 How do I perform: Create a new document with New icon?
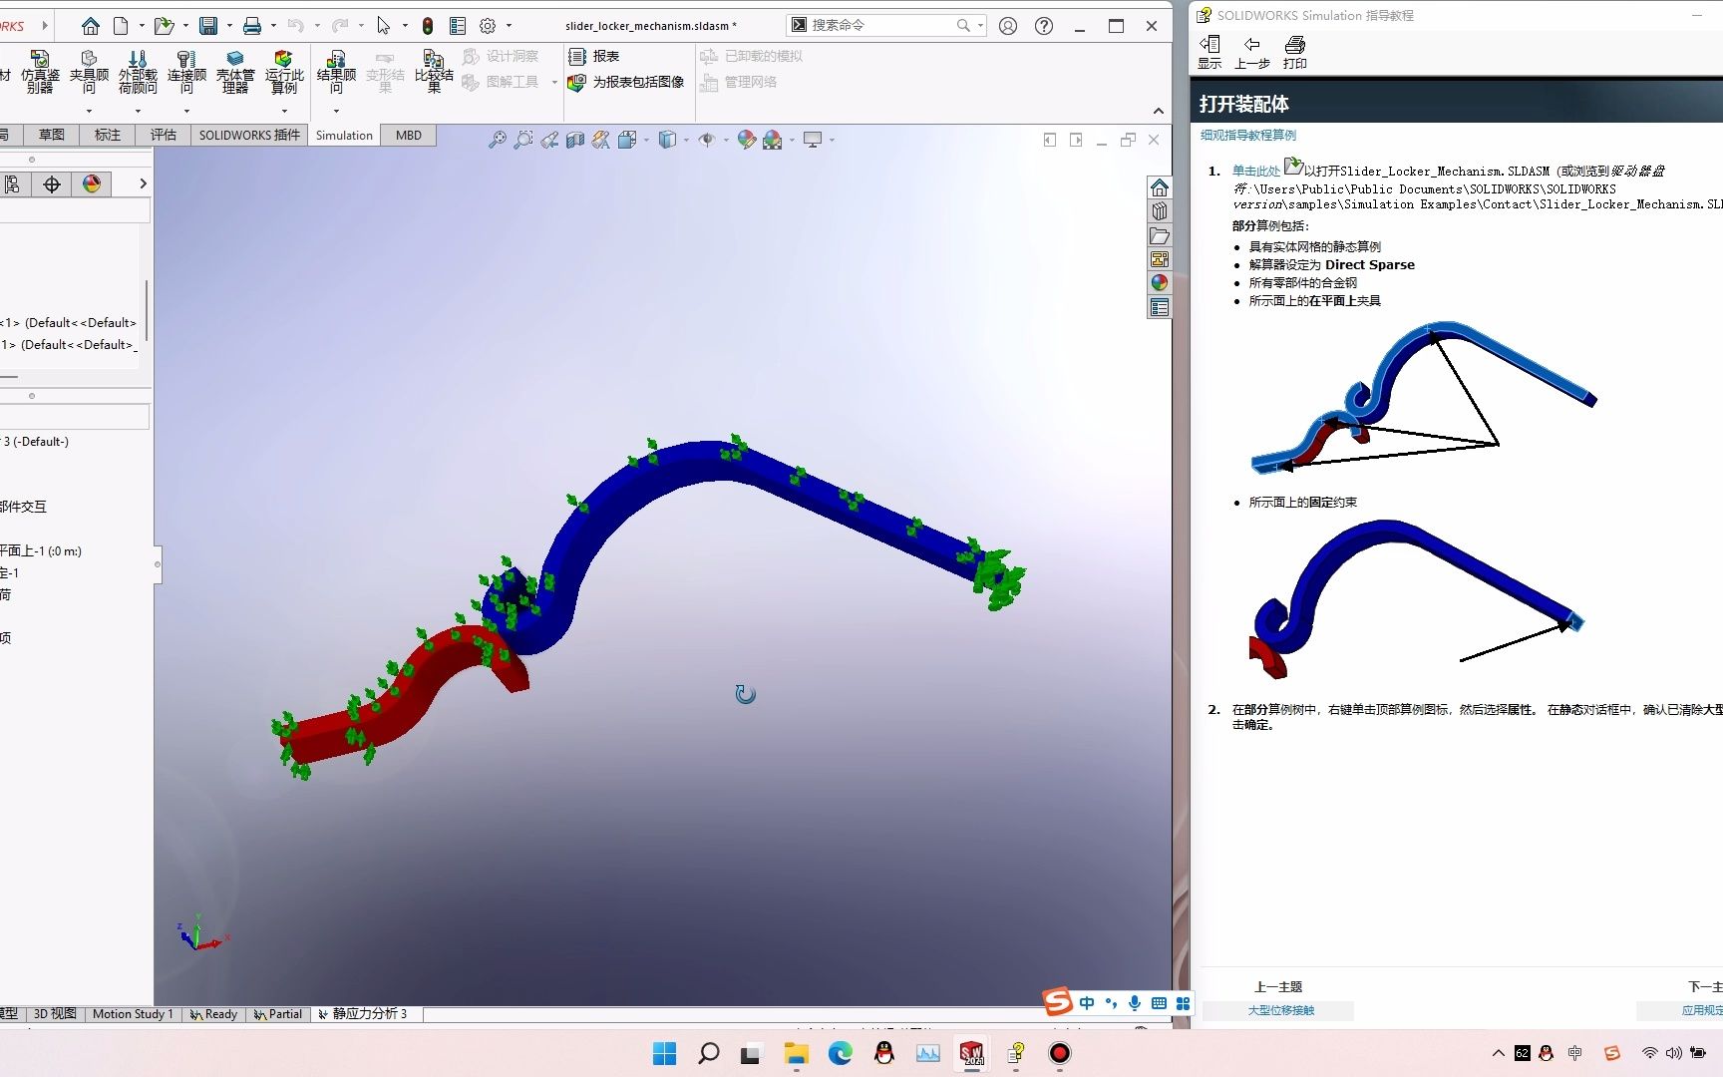[122, 26]
